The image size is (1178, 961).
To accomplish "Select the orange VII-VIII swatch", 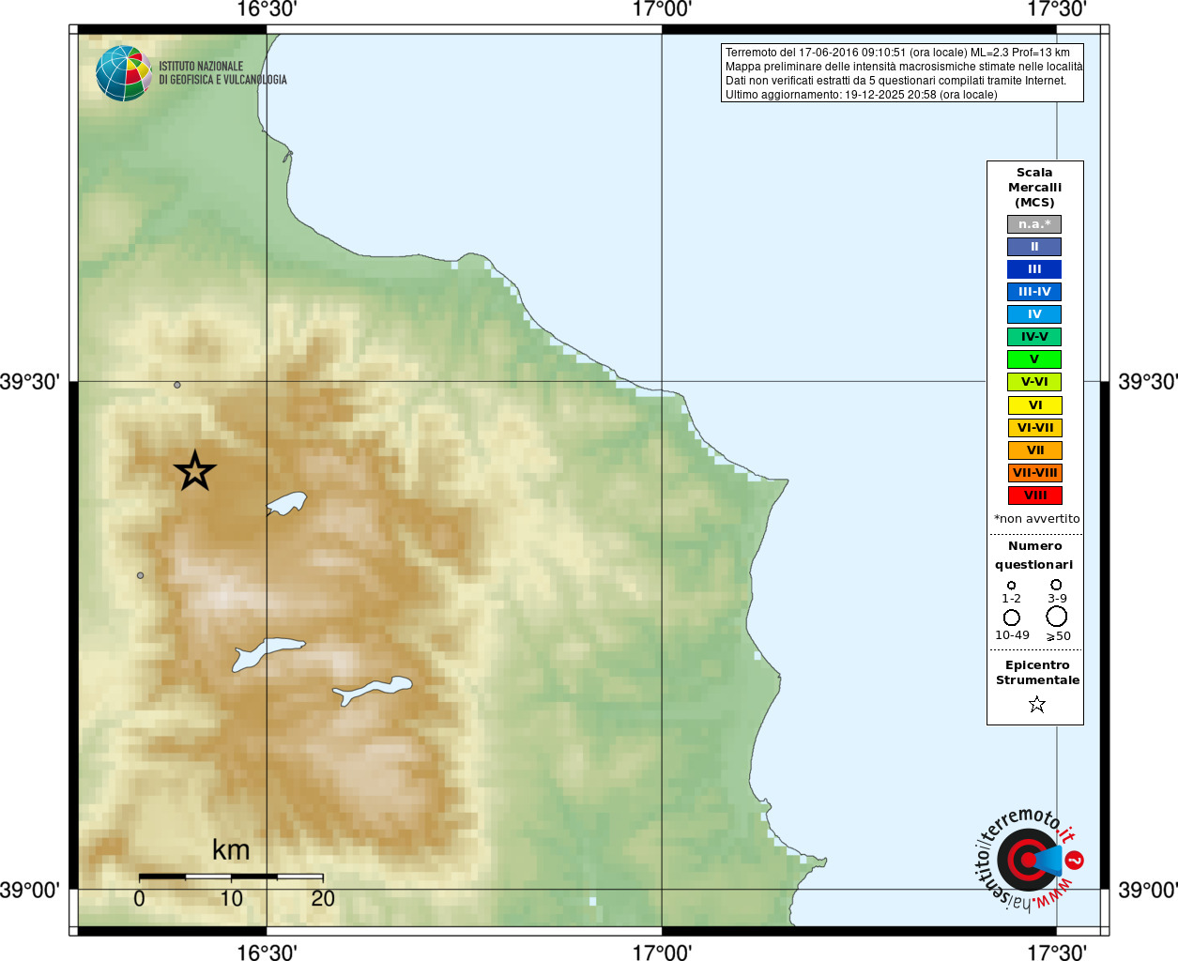I will click(1034, 473).
